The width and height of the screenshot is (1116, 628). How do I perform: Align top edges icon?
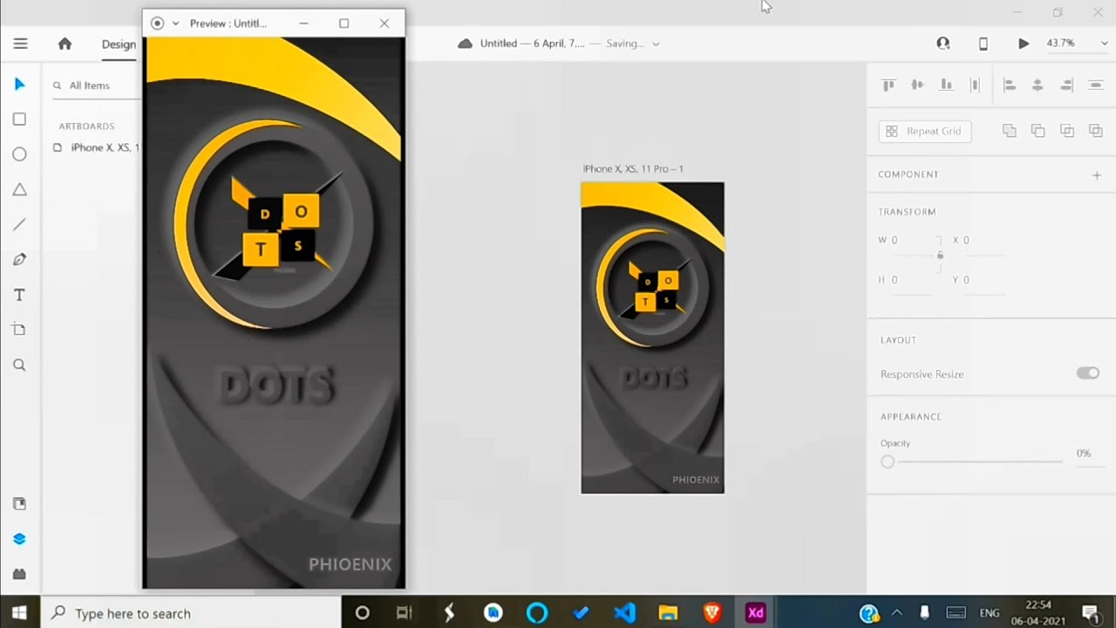888,85
